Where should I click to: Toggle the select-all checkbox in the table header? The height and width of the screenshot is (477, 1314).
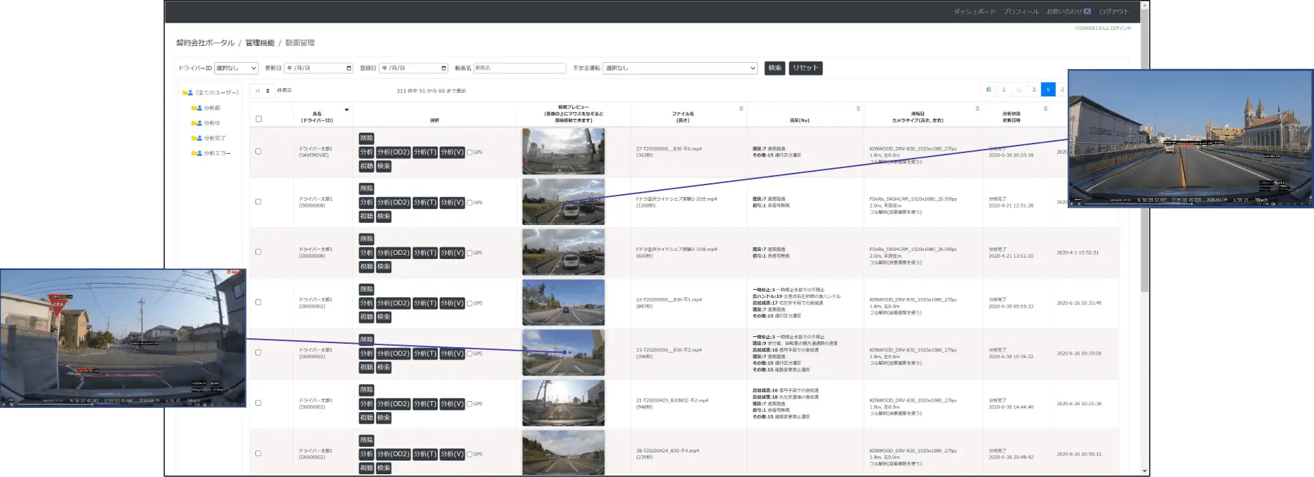(x=259, y=119)
